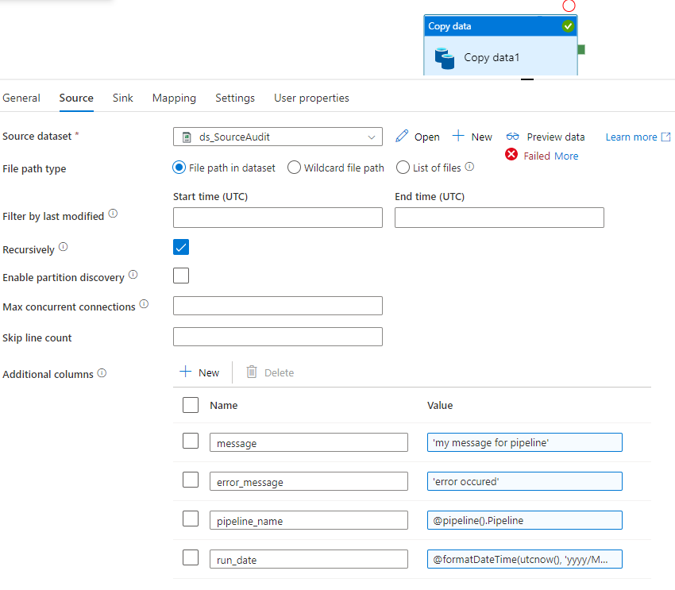Open the ds_SourceAudit dataset with the pencil icon
This screenshot has height=590, width=675.
click(x=401, y=137)
